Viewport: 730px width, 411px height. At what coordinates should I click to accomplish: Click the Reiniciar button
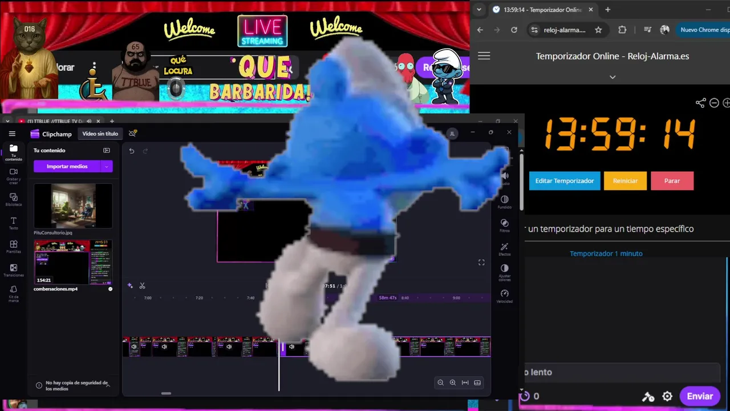tap(625, 180)
